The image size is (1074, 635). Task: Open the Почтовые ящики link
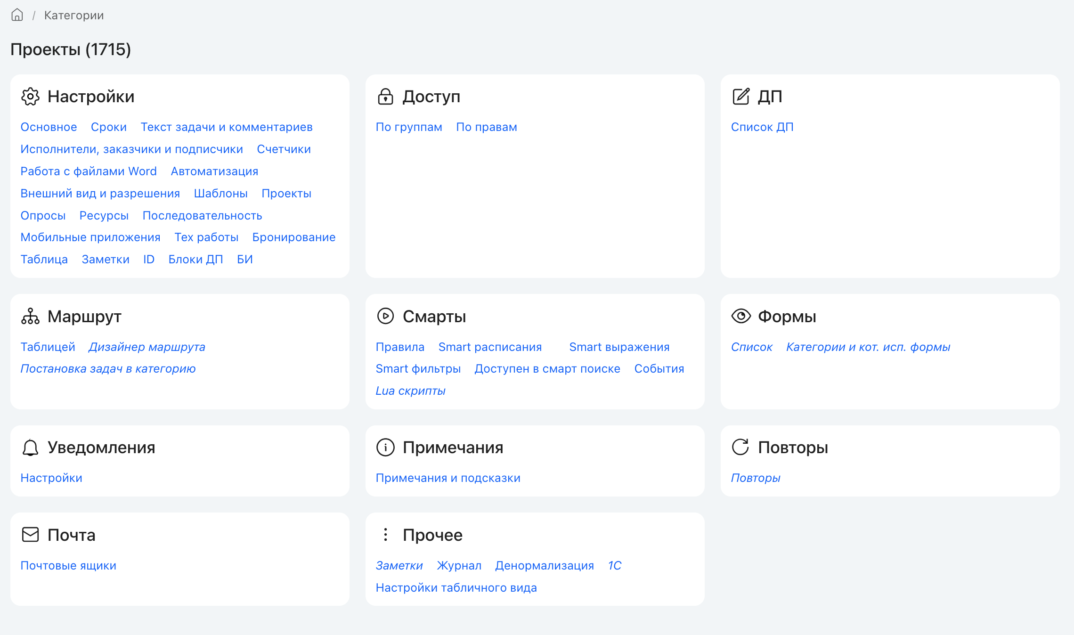(x=68, y=566)
